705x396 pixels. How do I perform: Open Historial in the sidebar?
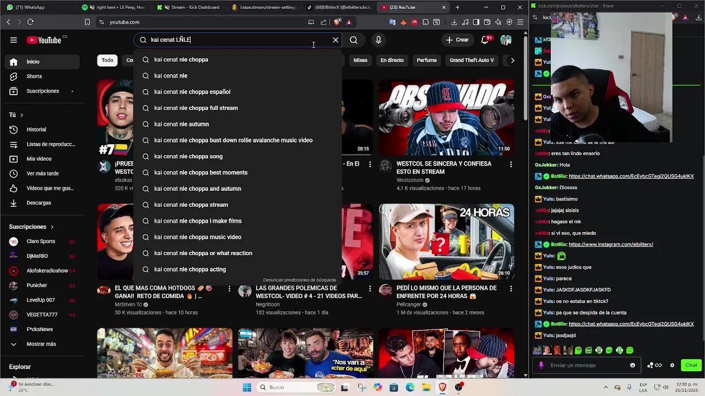42,129
